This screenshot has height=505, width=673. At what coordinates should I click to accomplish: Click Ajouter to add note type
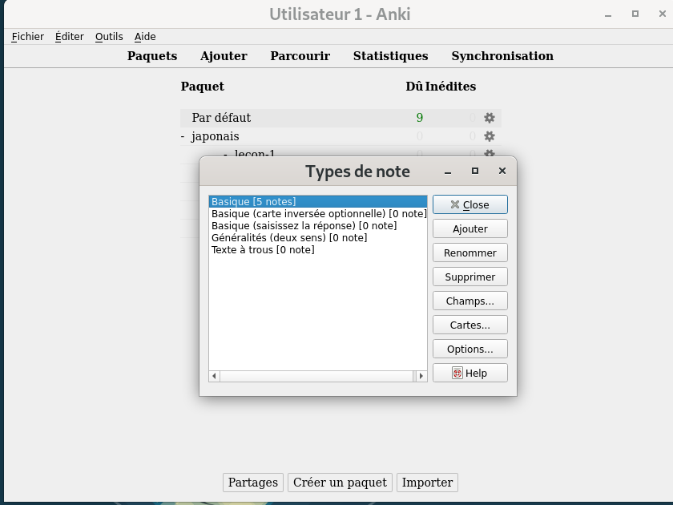(469, 228)
